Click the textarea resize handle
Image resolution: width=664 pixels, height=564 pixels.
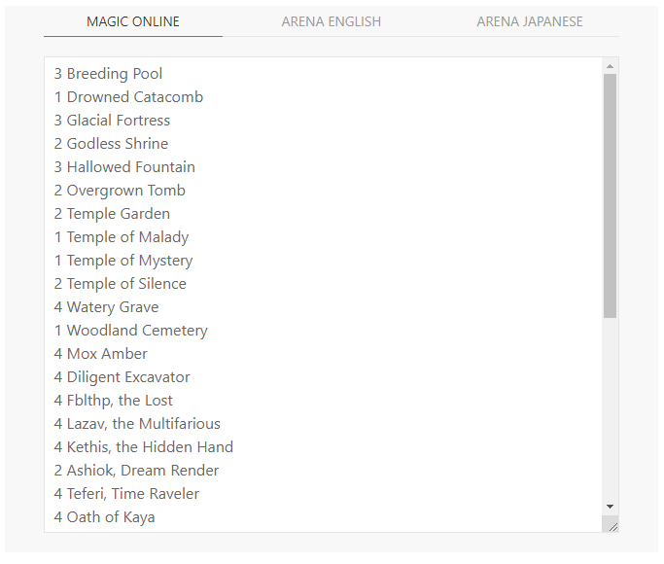612,526
